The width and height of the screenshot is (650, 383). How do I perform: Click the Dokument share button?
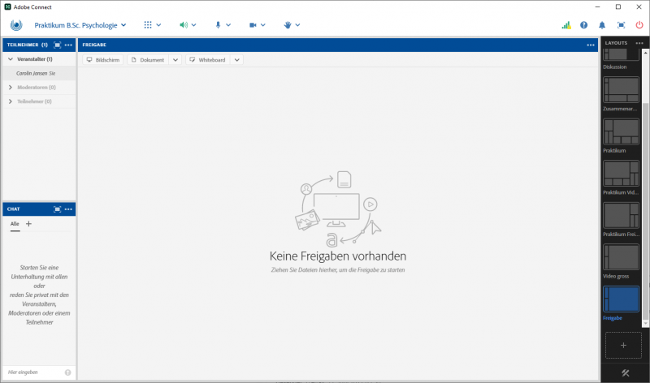[x=148, y=60]
